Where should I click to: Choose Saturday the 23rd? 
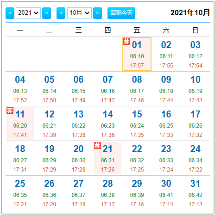[166, 158]
